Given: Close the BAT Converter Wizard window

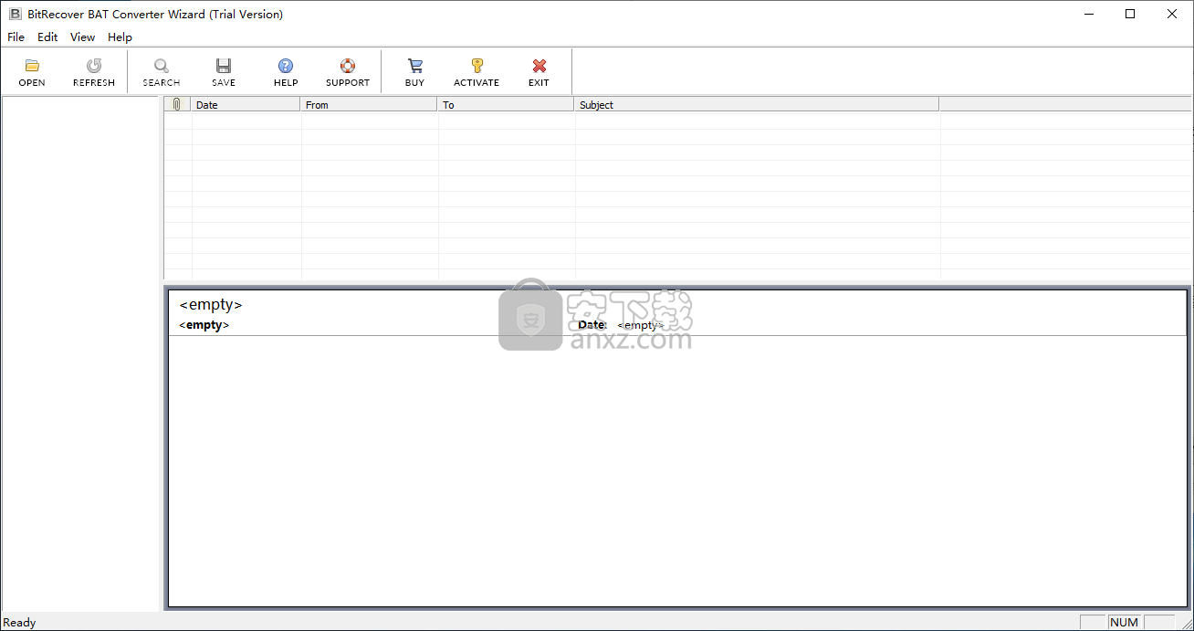Looking at the screenshot, I should pyautogui.click(x=1172, y=14).
